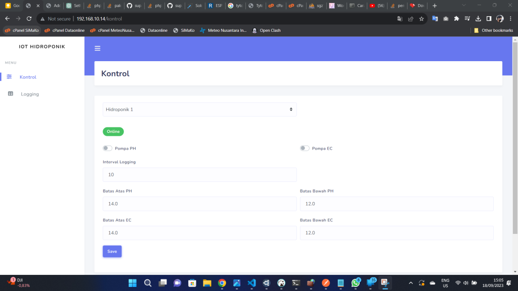Open WhatsApp from the Windows taskbar
This screenshot has height=291, width=518.
click(x=356, y=283)
